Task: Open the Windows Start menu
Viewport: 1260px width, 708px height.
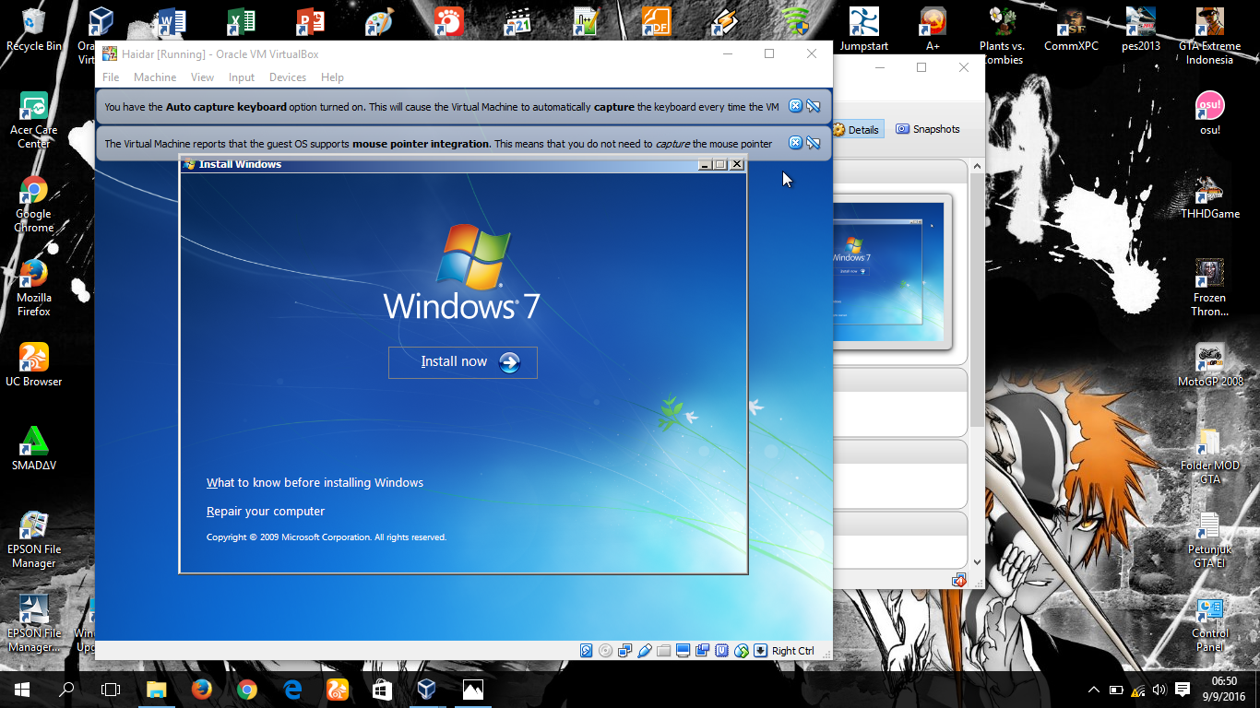Action: [22, 689]
